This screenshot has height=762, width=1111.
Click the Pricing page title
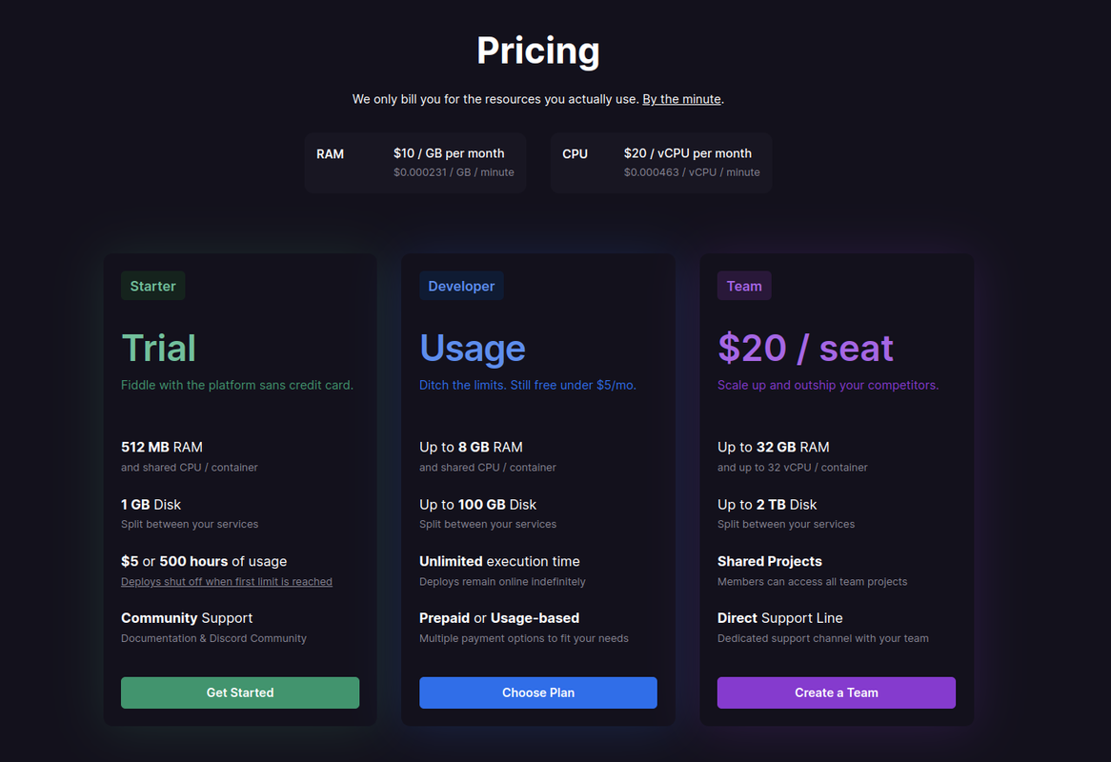[538, 50]
